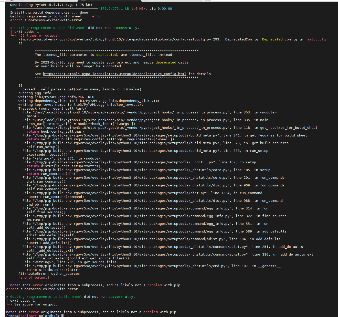338x317 pixels.
Task: Click the "json_out['return_val'] = hook" line
Action: pos(81,124)
